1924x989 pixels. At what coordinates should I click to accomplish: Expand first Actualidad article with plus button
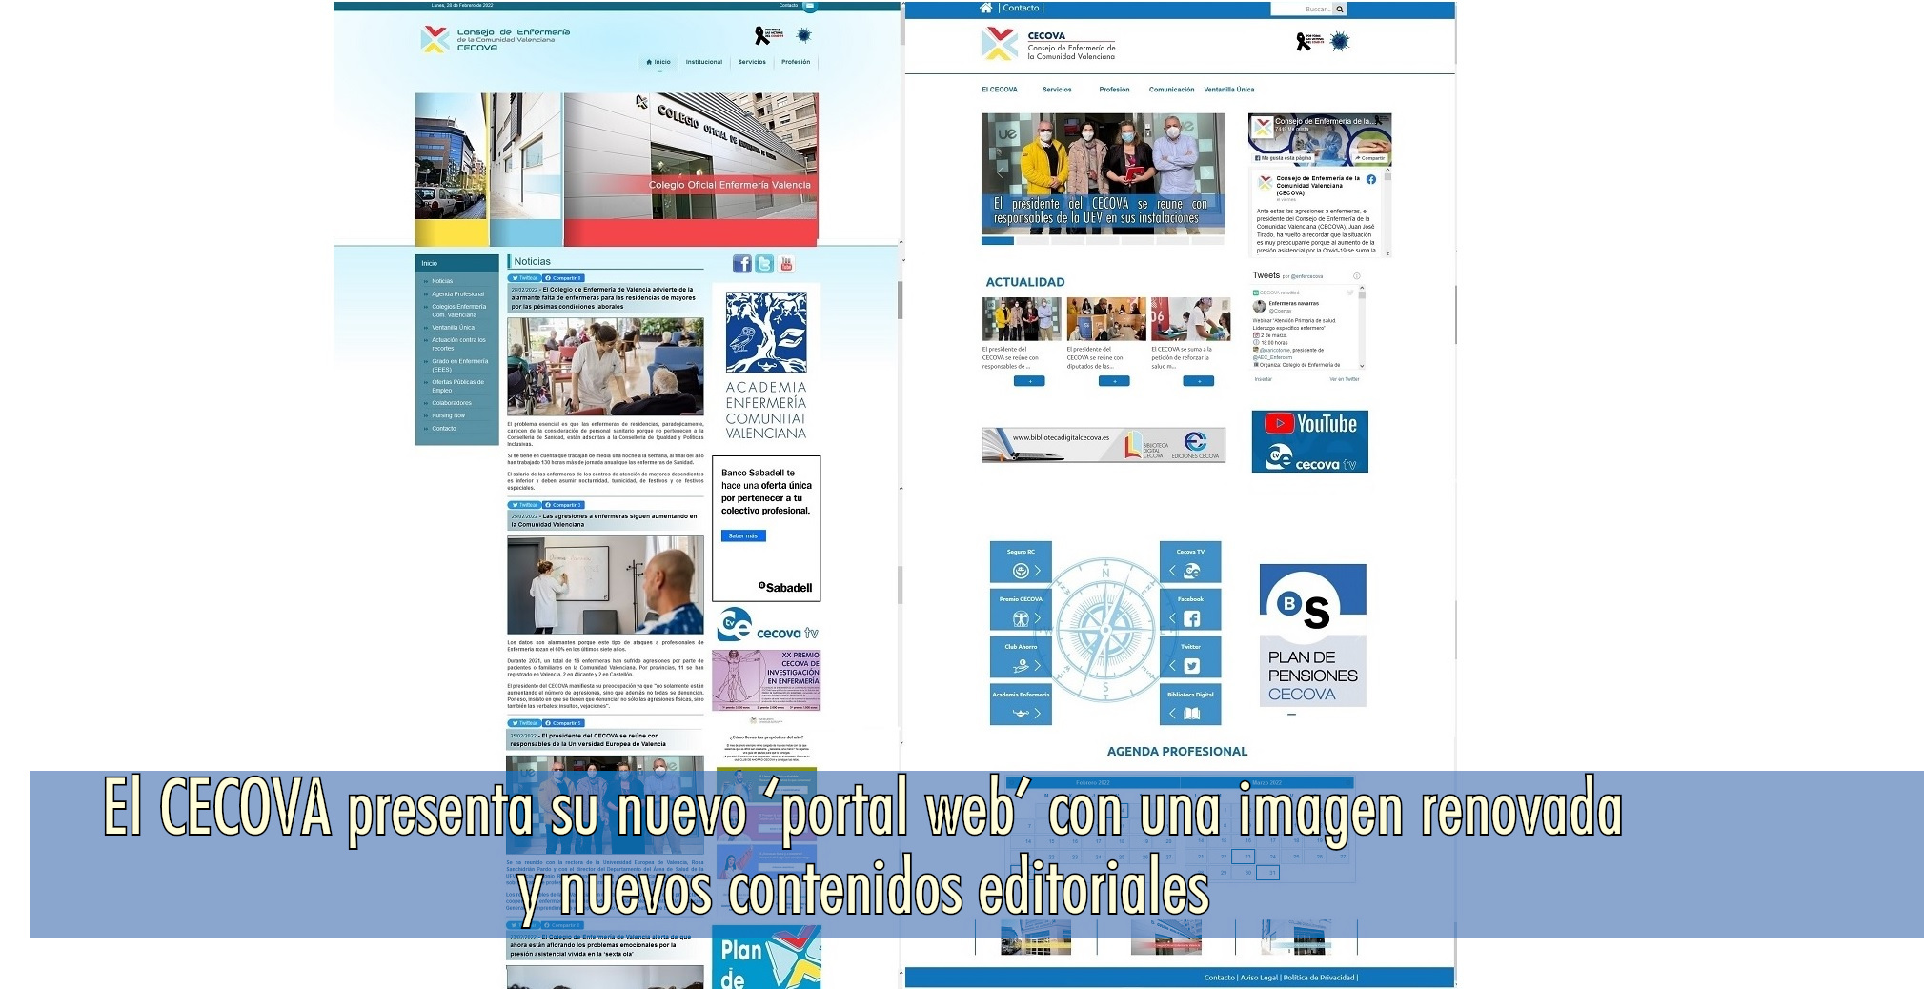(x=1029, y=381)
